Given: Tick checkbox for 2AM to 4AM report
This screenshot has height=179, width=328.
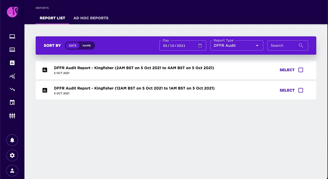Looking at the screenshot, I should click(x=301, y=70).
